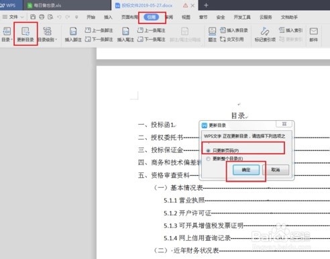Image resolution: width=330 pixels, height=259 pixels.
Task: Switch to the 开发工具 (Developer Tools) tab
Action: [x=242, y=17]
